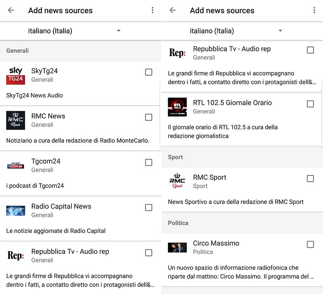Screen dimensions: 323x294
Task: Tap the RMC Sport logo
Action: click(x=177, y=181)
